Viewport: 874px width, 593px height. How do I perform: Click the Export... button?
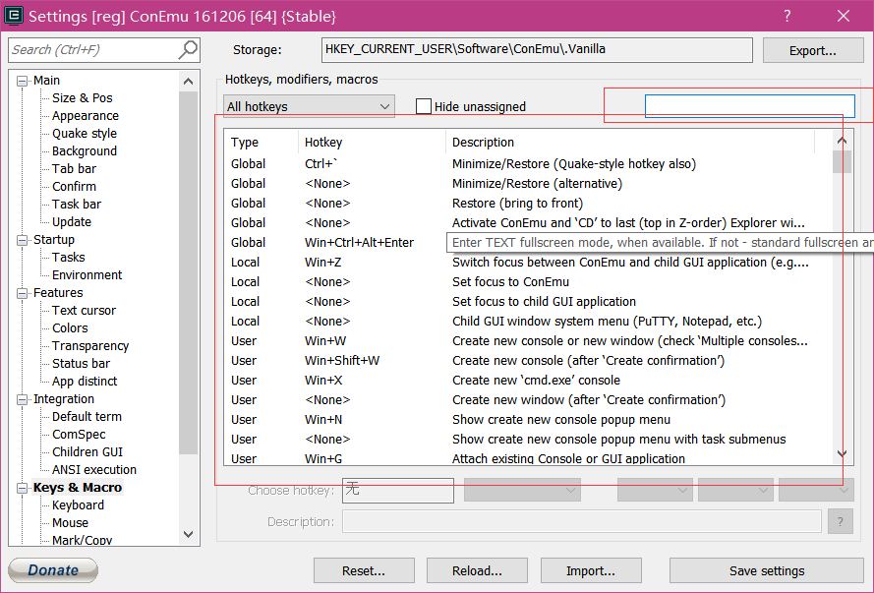(x=812, y=50)
